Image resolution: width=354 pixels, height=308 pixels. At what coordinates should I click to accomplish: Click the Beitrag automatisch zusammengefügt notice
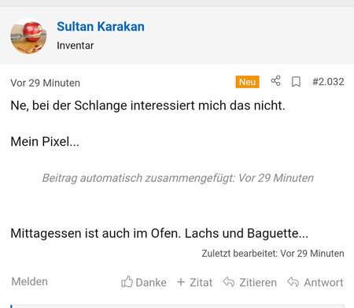pos(178,178)
